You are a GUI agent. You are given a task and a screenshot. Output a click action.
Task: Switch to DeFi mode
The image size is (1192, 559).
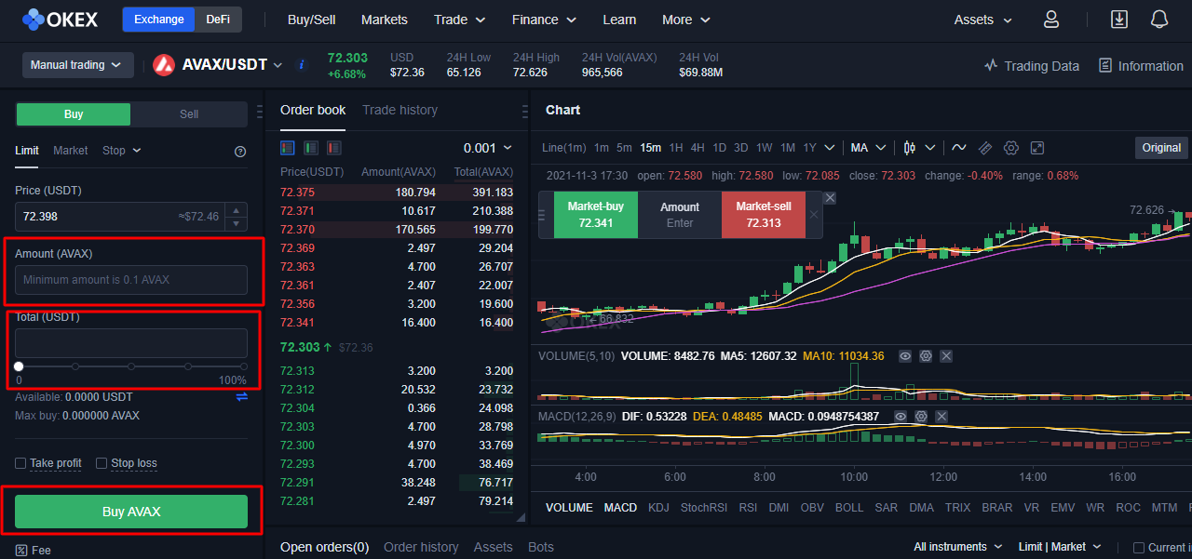(x=218, y=20)
